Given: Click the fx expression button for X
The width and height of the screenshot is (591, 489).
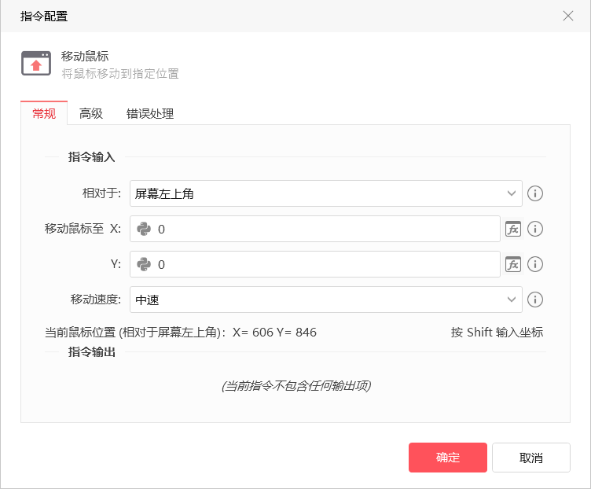Looking at the screenshot, I should click(513, 229).
